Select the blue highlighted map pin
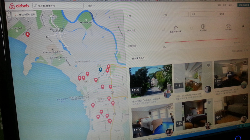The image size is (250, 140). [100, 70]
